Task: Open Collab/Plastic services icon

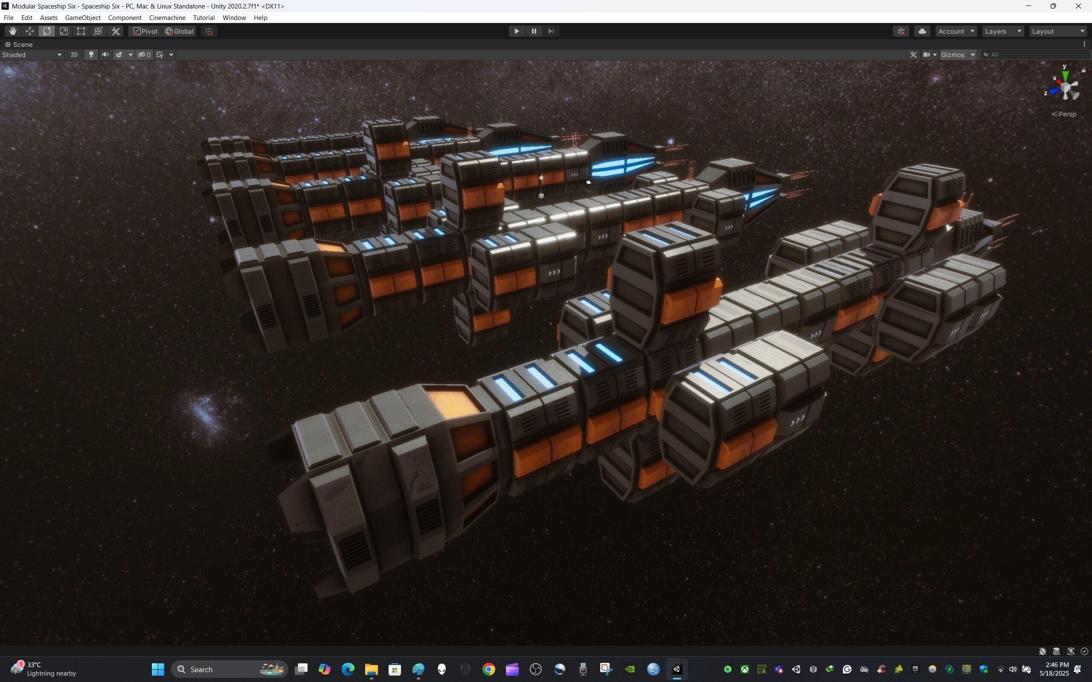Action: (901, 31)
